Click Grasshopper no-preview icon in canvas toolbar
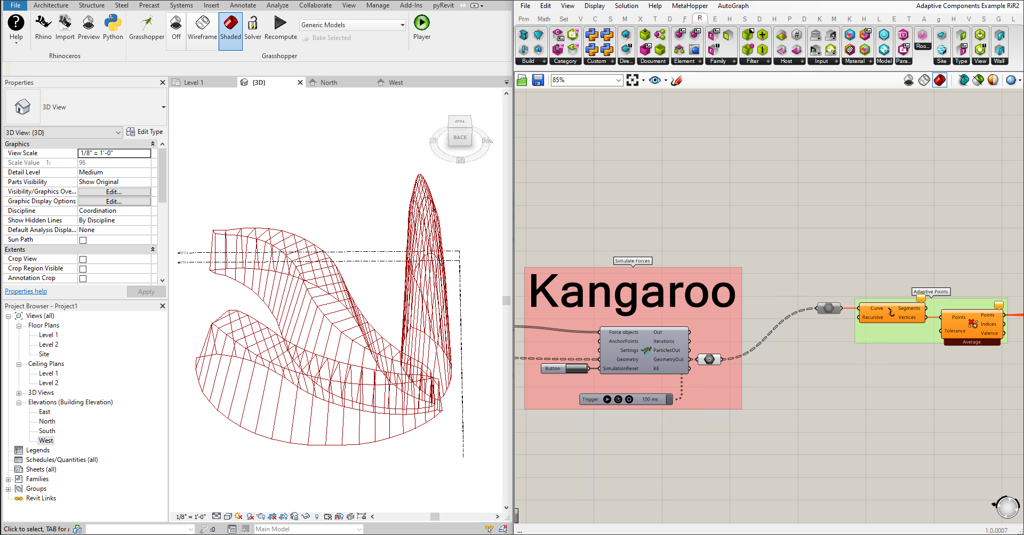 point(909,80)
